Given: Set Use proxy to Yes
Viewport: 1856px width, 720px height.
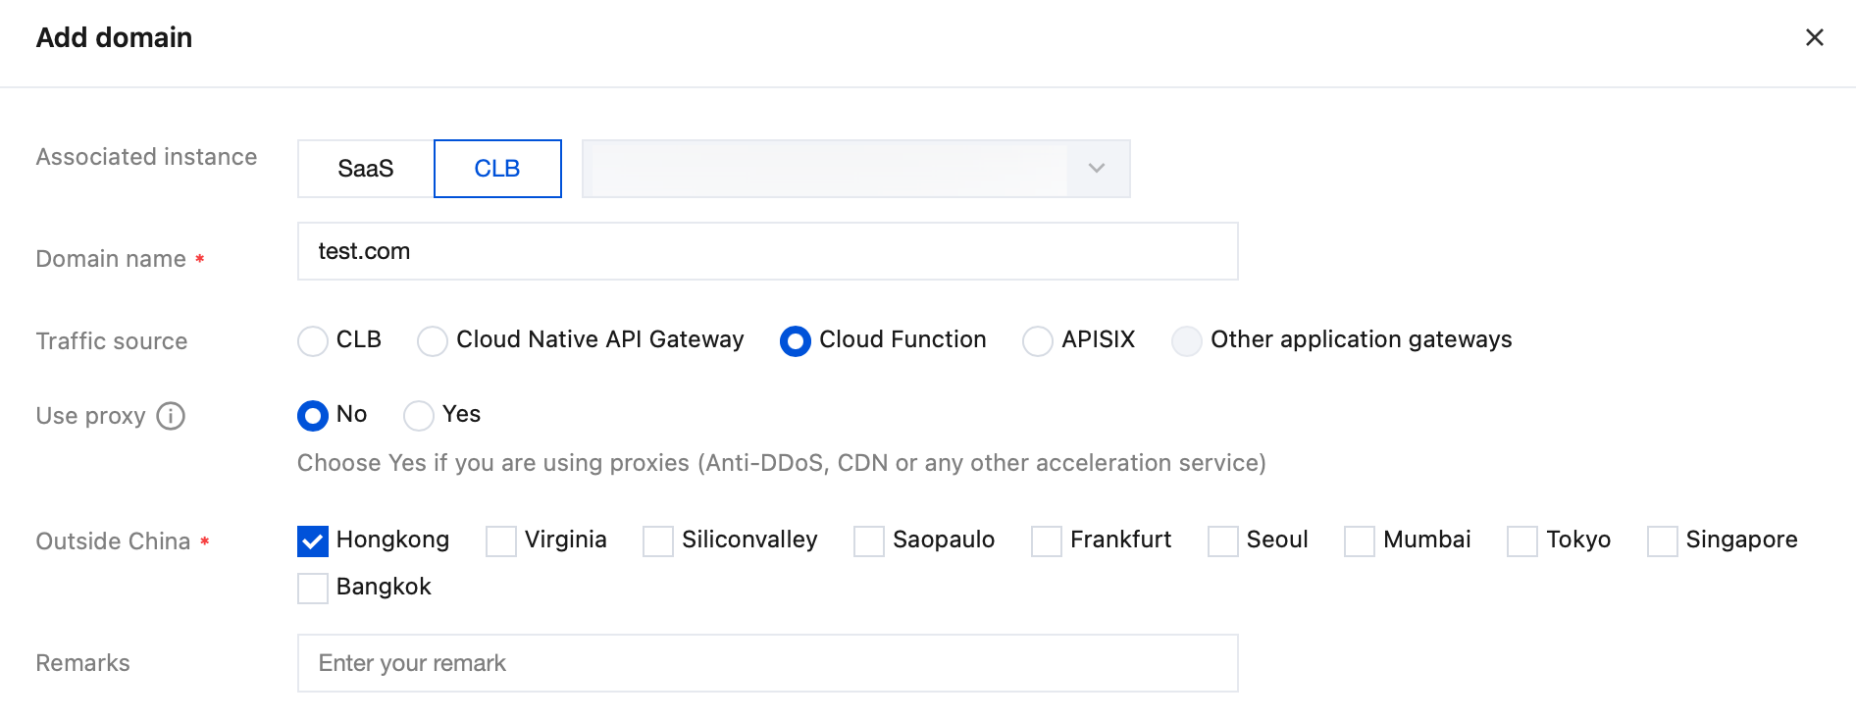Looking at the screenshot, I should [x=419, y=416].
